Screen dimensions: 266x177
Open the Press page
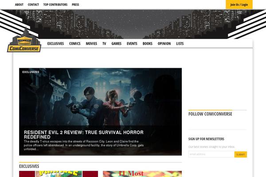coord(75,5)
